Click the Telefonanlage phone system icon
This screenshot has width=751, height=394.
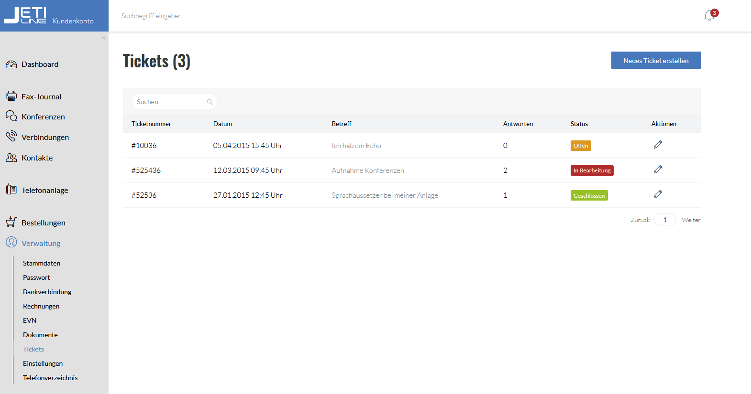11,190
